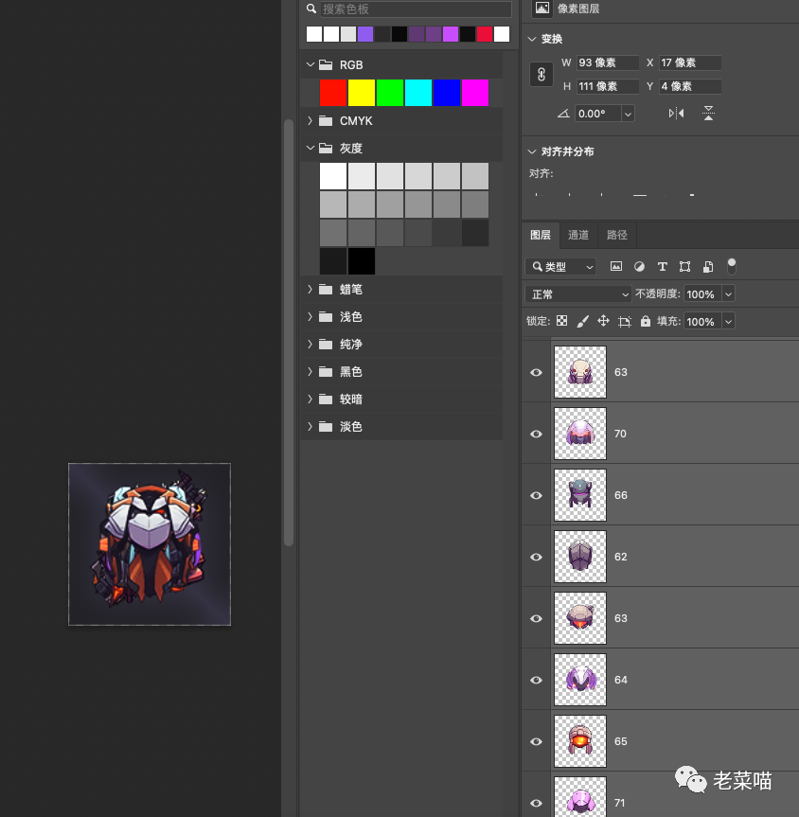Image resolution: width=799 pixels, height=817 pixels.
Task: Pick the yellow RGB swatch
Action: [x=362, y=93]
